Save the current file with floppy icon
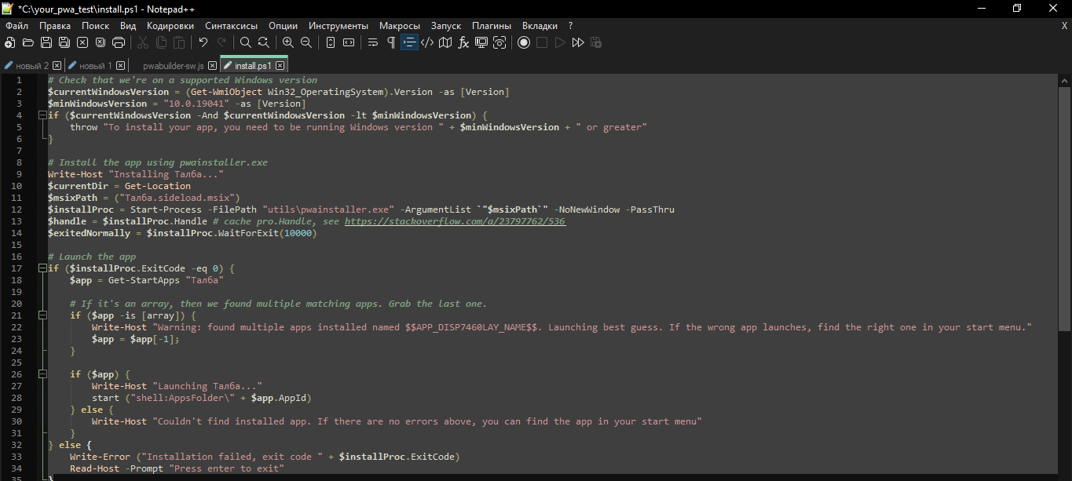The image size is (1072, 481). (46, 42)
